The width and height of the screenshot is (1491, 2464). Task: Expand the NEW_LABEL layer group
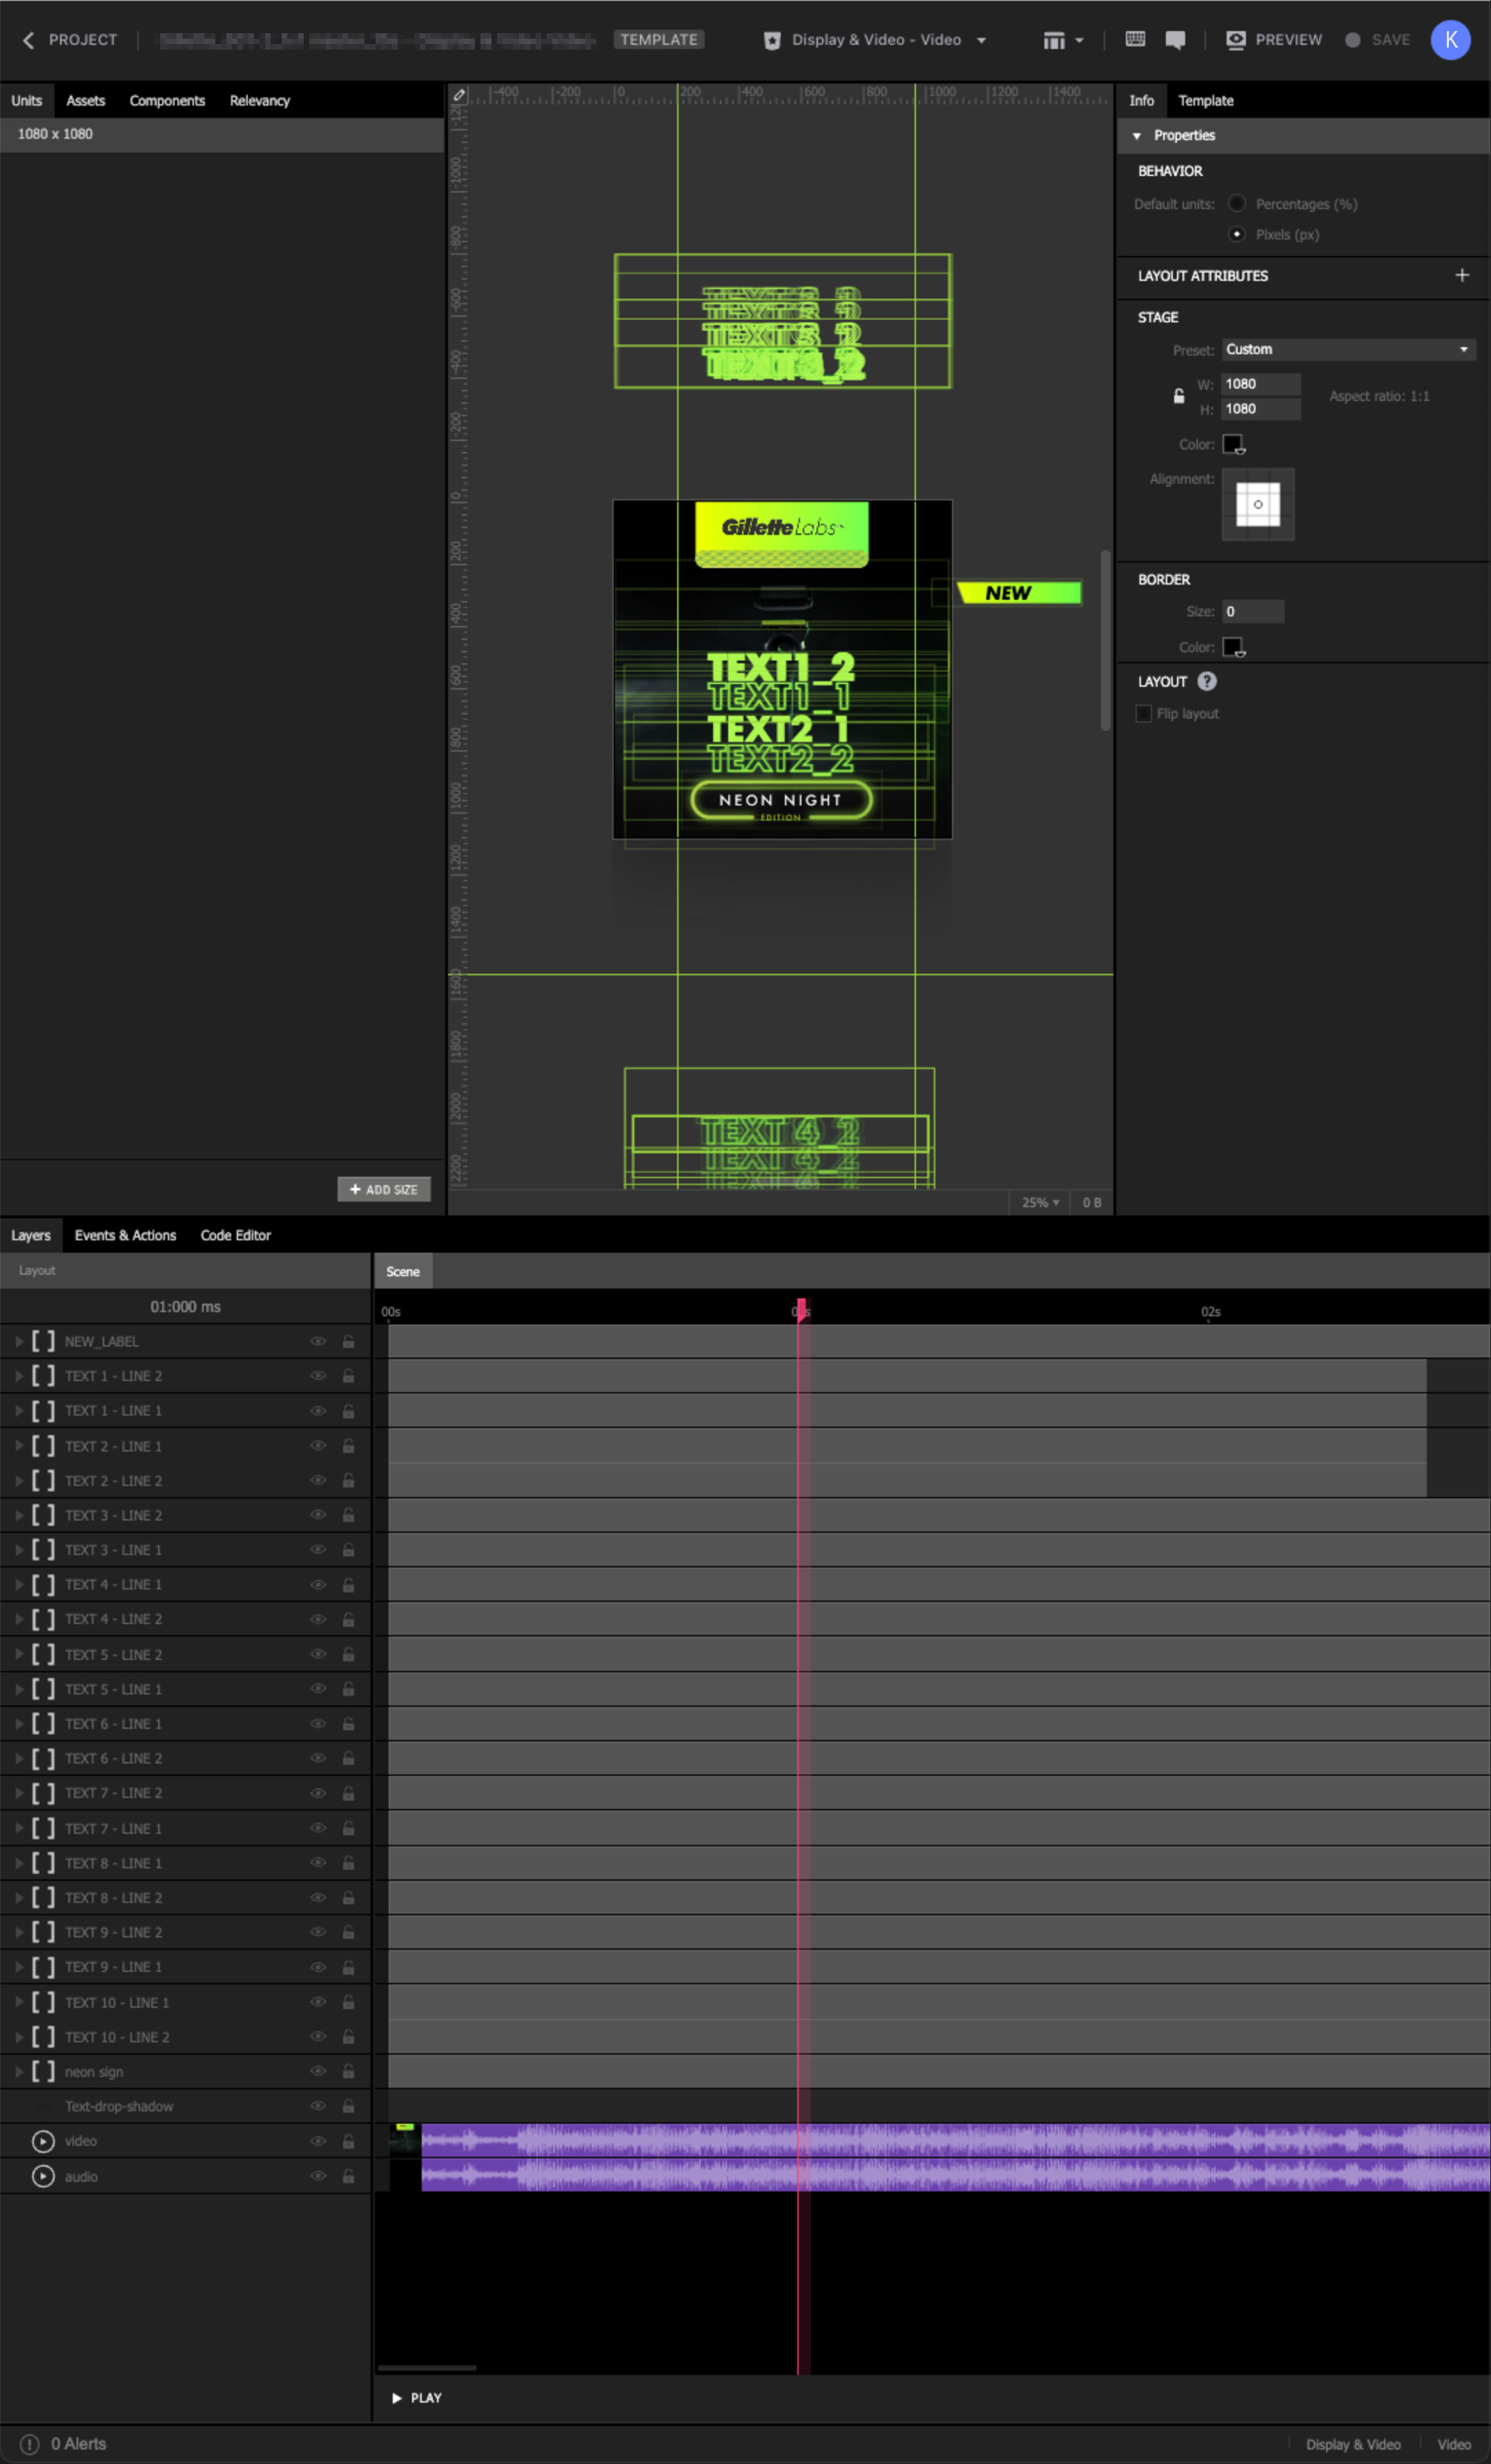coord(18,1342)
